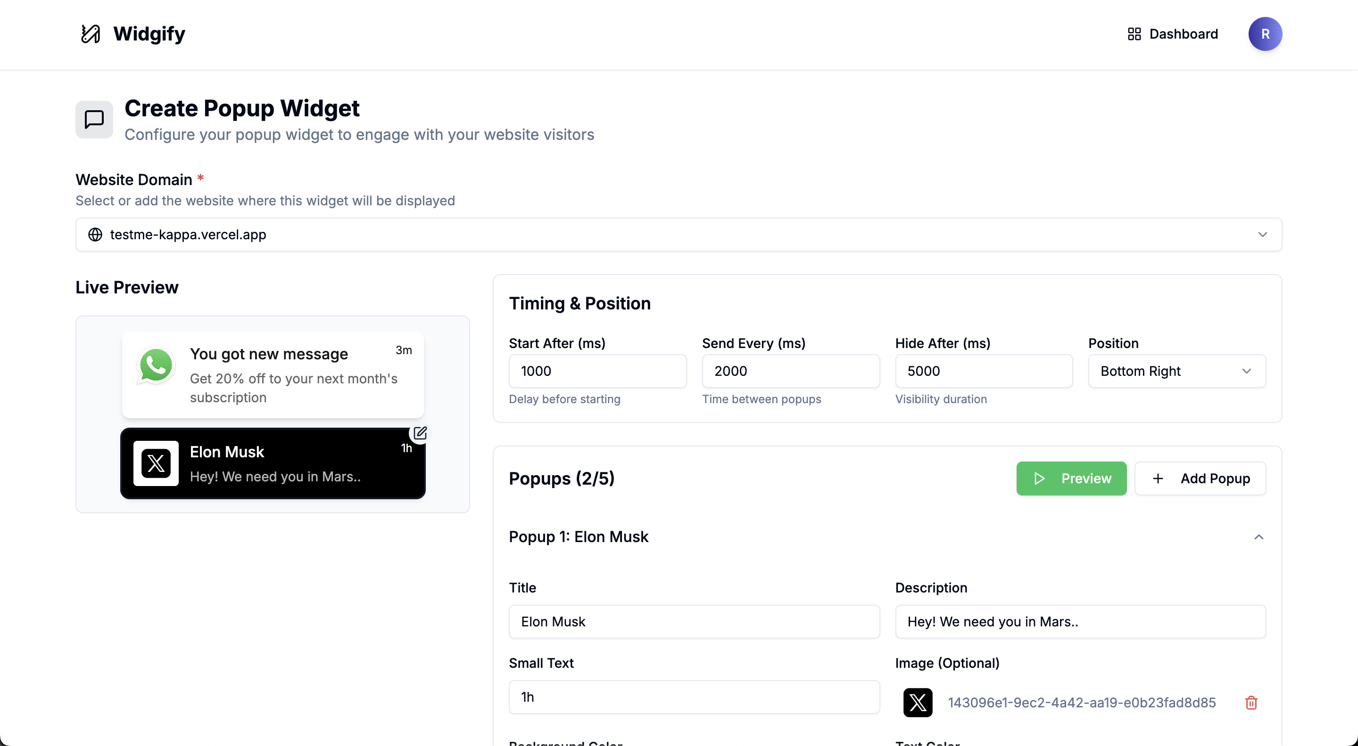The height and width of the screenshot is (746, 1358).
Task: Click the Start After (ms) input field
Action: pos(597,371)
